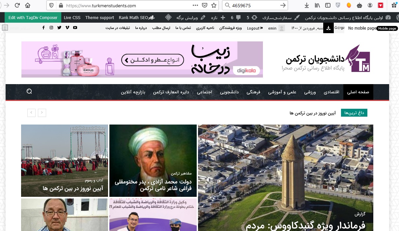Click the Mobile page toggle badge
Image resolution: width=399 pixels, height=231 pixels.
point(387,28)
